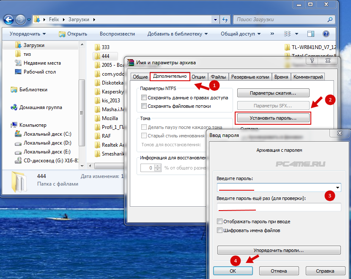Click the search magnifier icon in Explorer
351x279 pixels.
coord(330,20)
